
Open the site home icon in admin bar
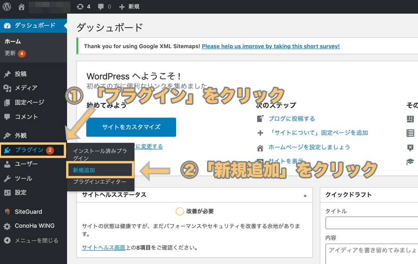click(21, 7)
